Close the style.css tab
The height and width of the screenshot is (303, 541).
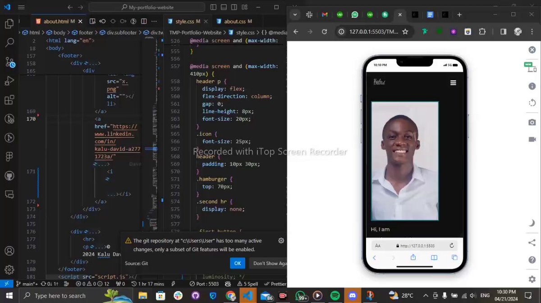tap(206, 21)
